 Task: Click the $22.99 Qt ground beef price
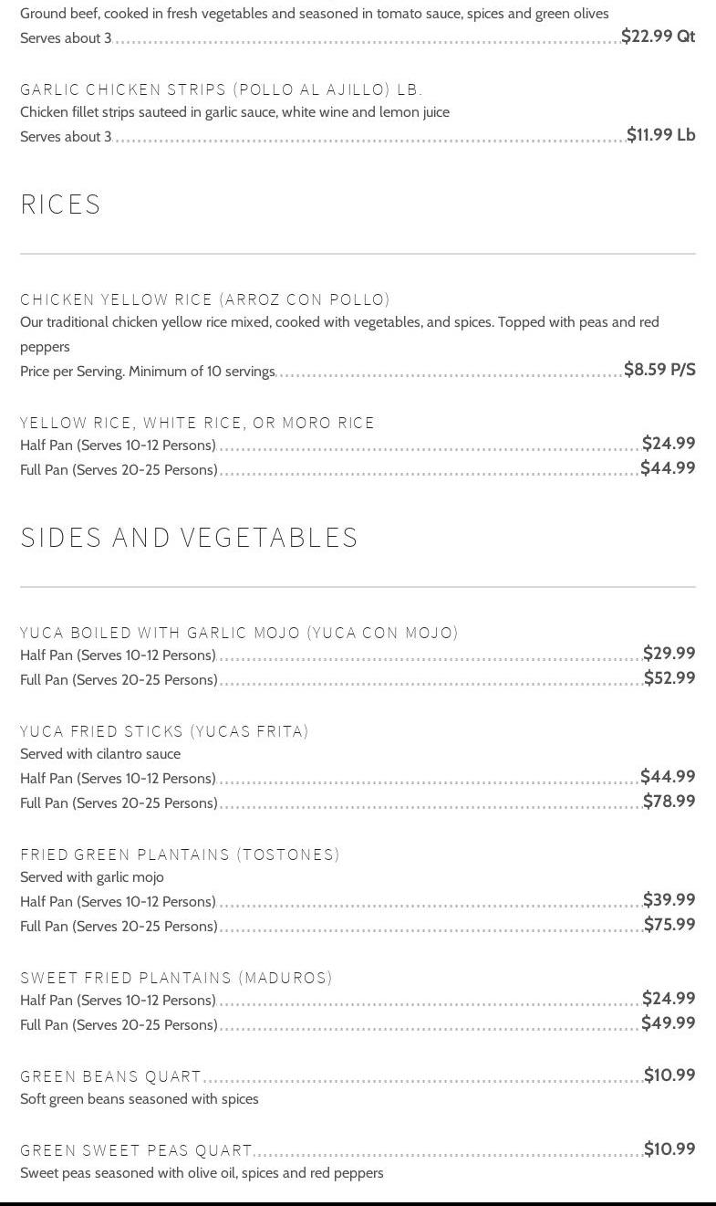pos(658,37)
